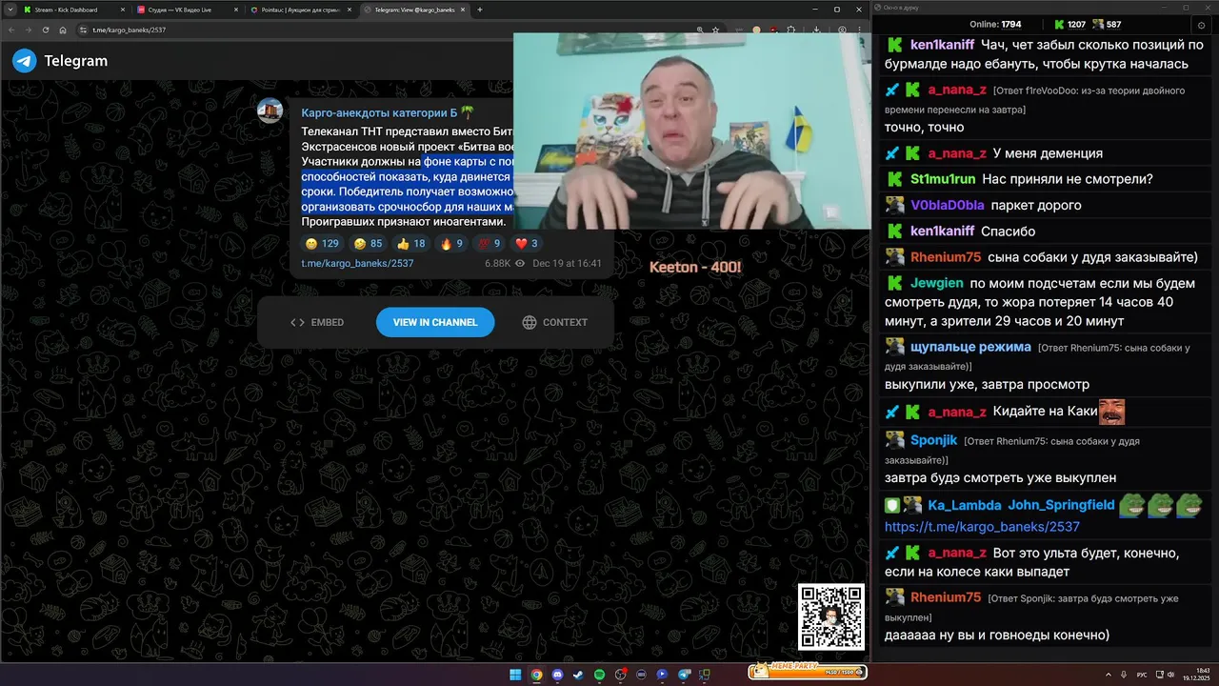Image resolution: width=1219 pixels, height=686 pixels.
Task: Click the chat username Jewgien
Action: (x=936, y=283)
